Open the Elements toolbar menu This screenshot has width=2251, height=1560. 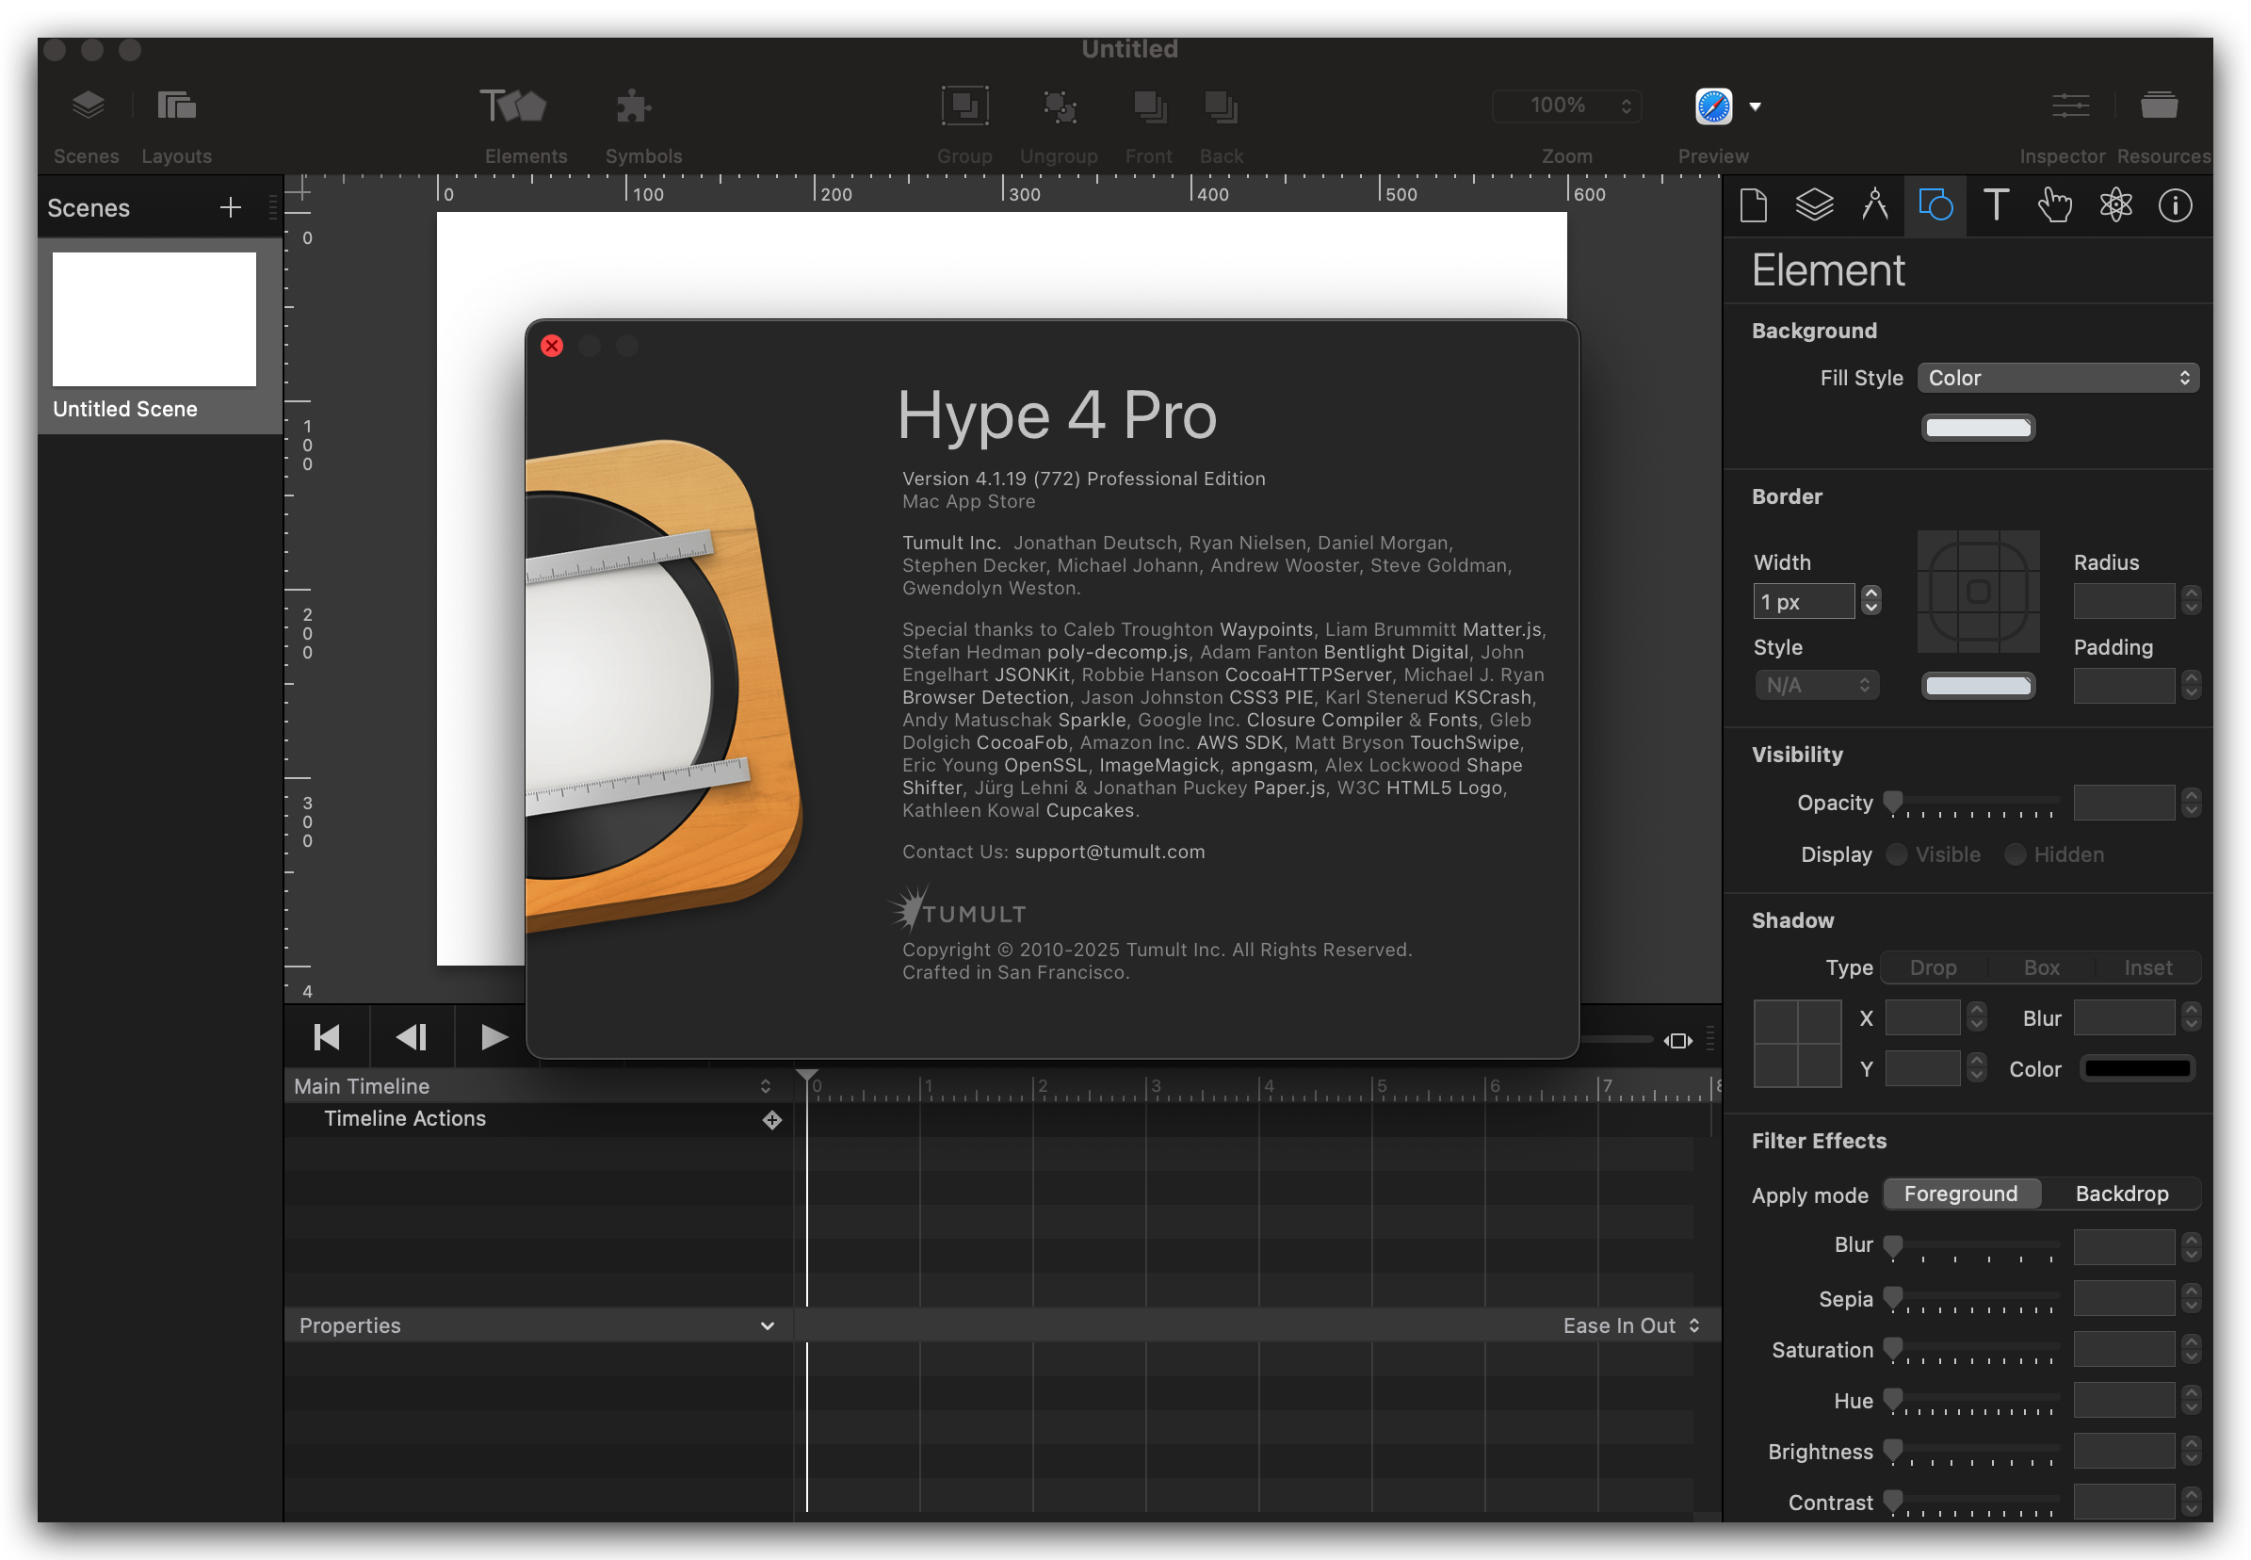point(514,106)
